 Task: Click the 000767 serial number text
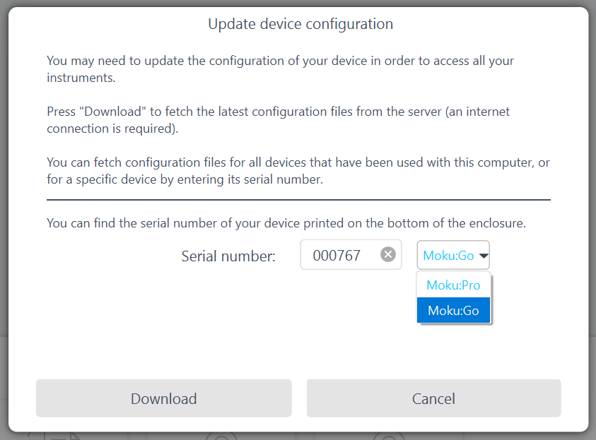pos(337,256)
